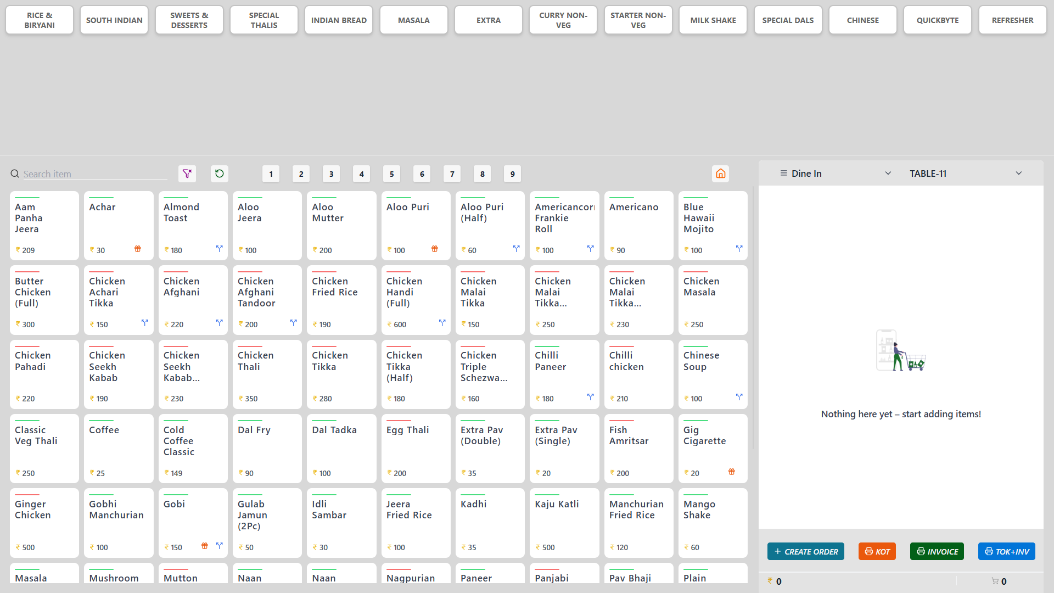This screenshot has height=593, width=1054.
Task: Open the Dine In order type dropdown
Action: point(888,174)
